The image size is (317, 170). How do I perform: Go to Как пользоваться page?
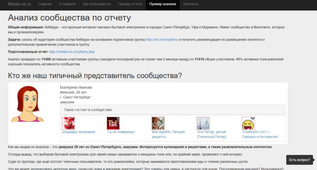97,4
